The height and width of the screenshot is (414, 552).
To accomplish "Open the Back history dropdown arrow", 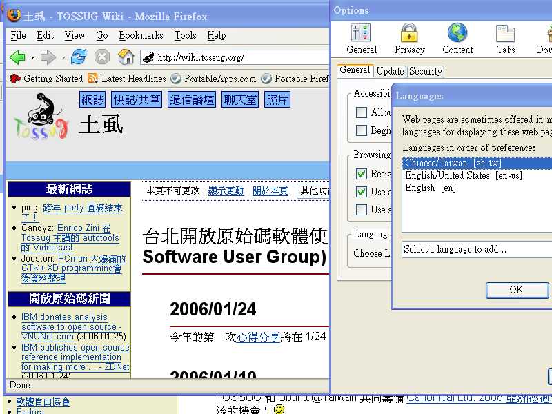I will [x=32, y=57].
